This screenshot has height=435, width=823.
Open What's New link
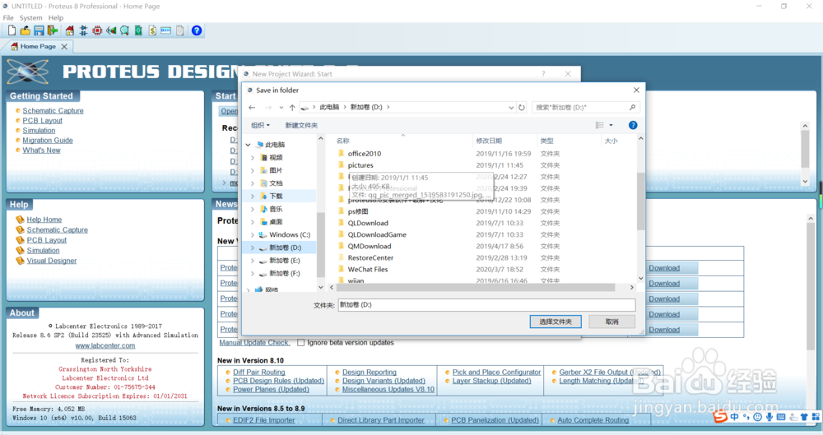41,150
